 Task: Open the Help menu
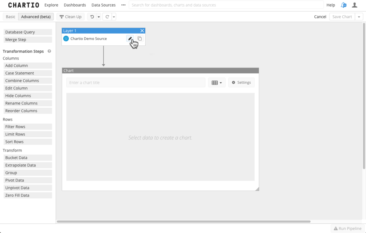pyautogui.click(x=330, y=5)
